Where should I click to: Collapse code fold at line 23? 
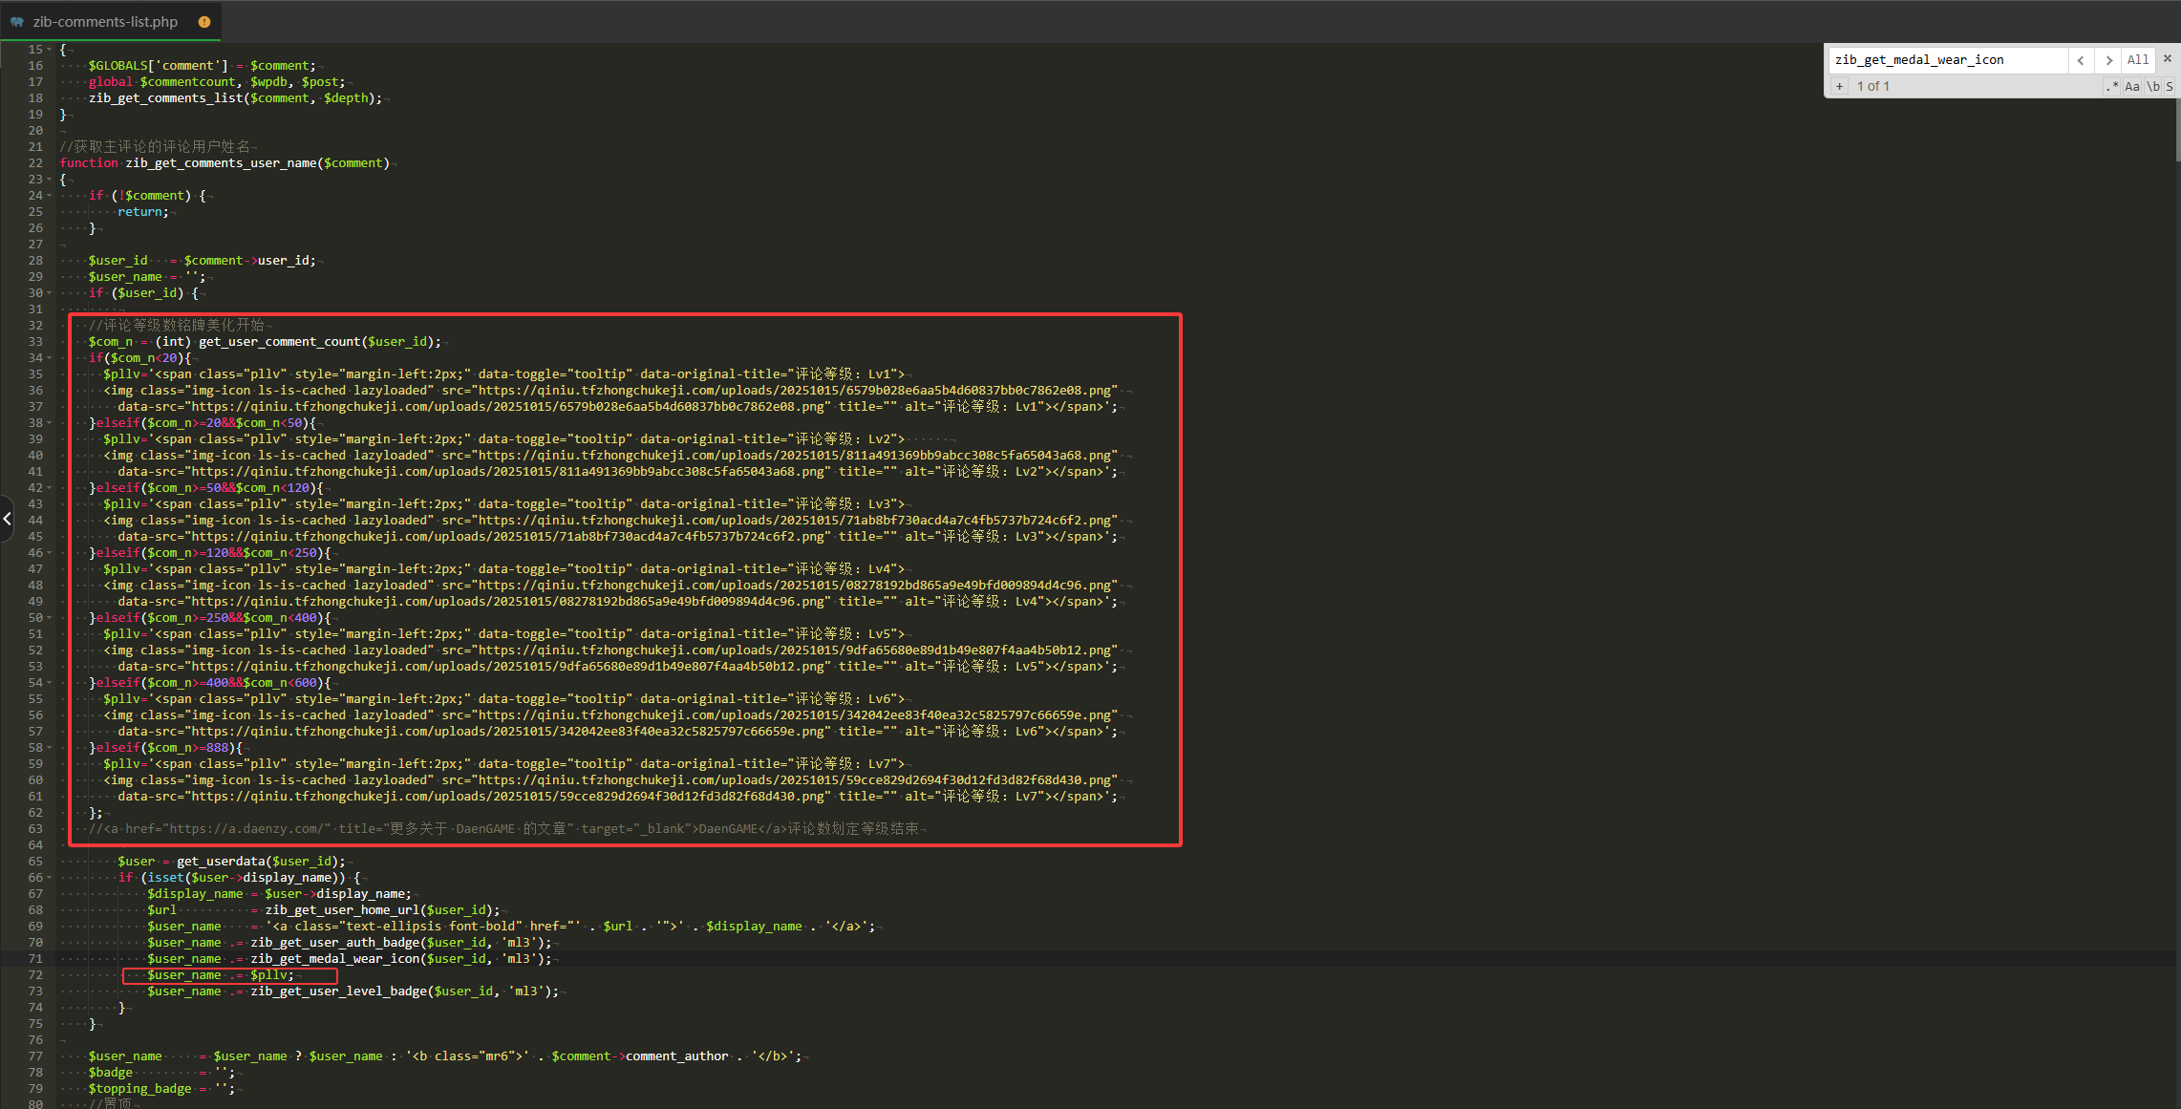coord(50,180)
